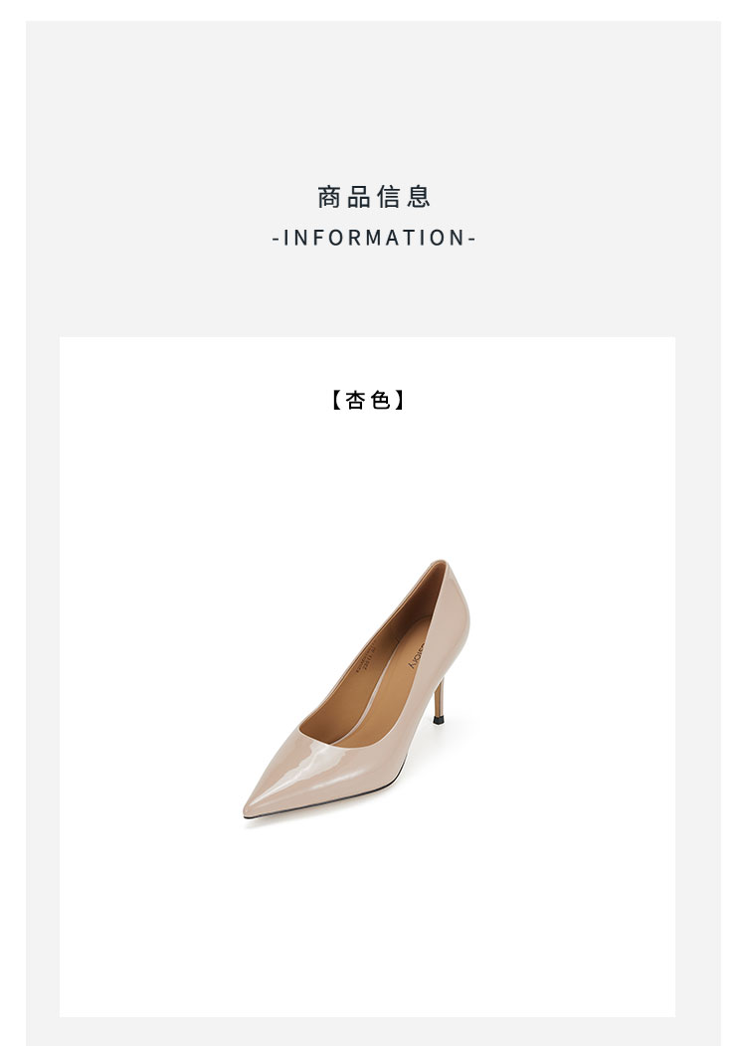Image resolution: width=746 pixels, height=1046 pixels.
Task: Click the trailing dash after INFORMATION
Action: 471,239
